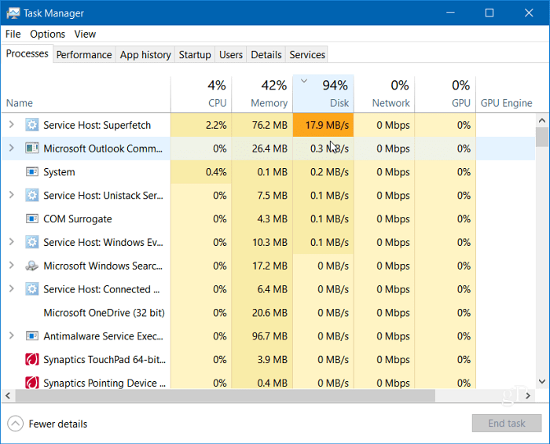550x444 pixels.
Task: Expand the Service Host: Unistack Service group
Action: pos(11,196)
